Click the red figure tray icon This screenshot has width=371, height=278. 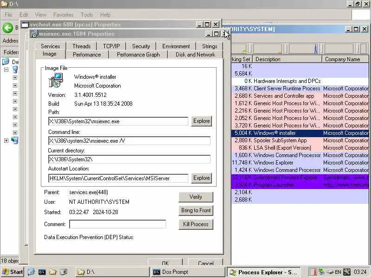coord(315,272)
